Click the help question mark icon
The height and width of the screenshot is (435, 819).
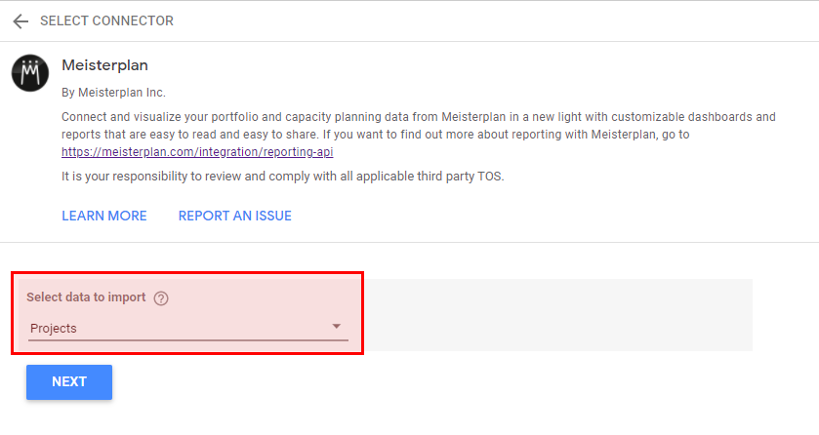click(x=161, y=298)
